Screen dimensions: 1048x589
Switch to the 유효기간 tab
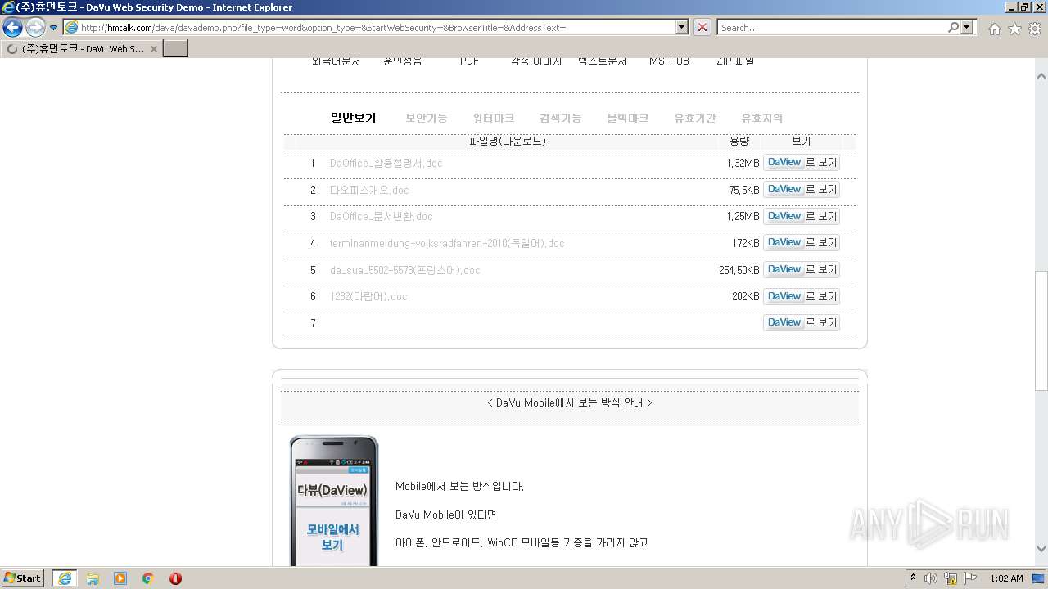tap(695, 118)
